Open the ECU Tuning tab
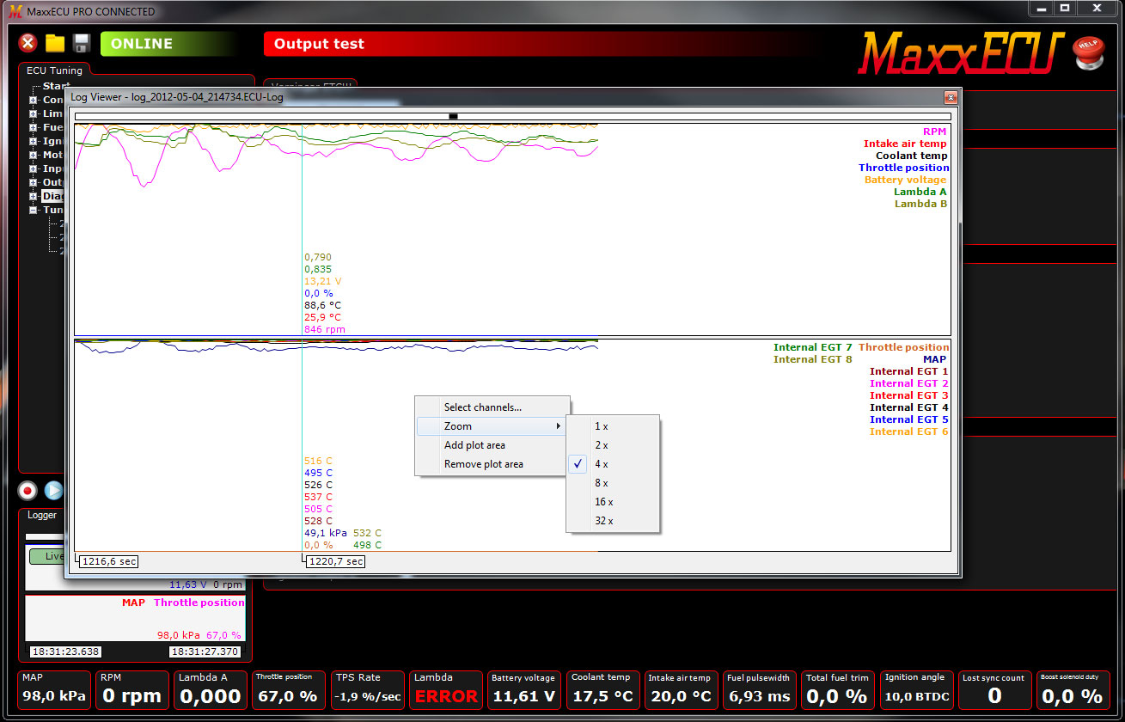Image resolution: width=1125 pixels, height=722 pixels. point(54,70)
